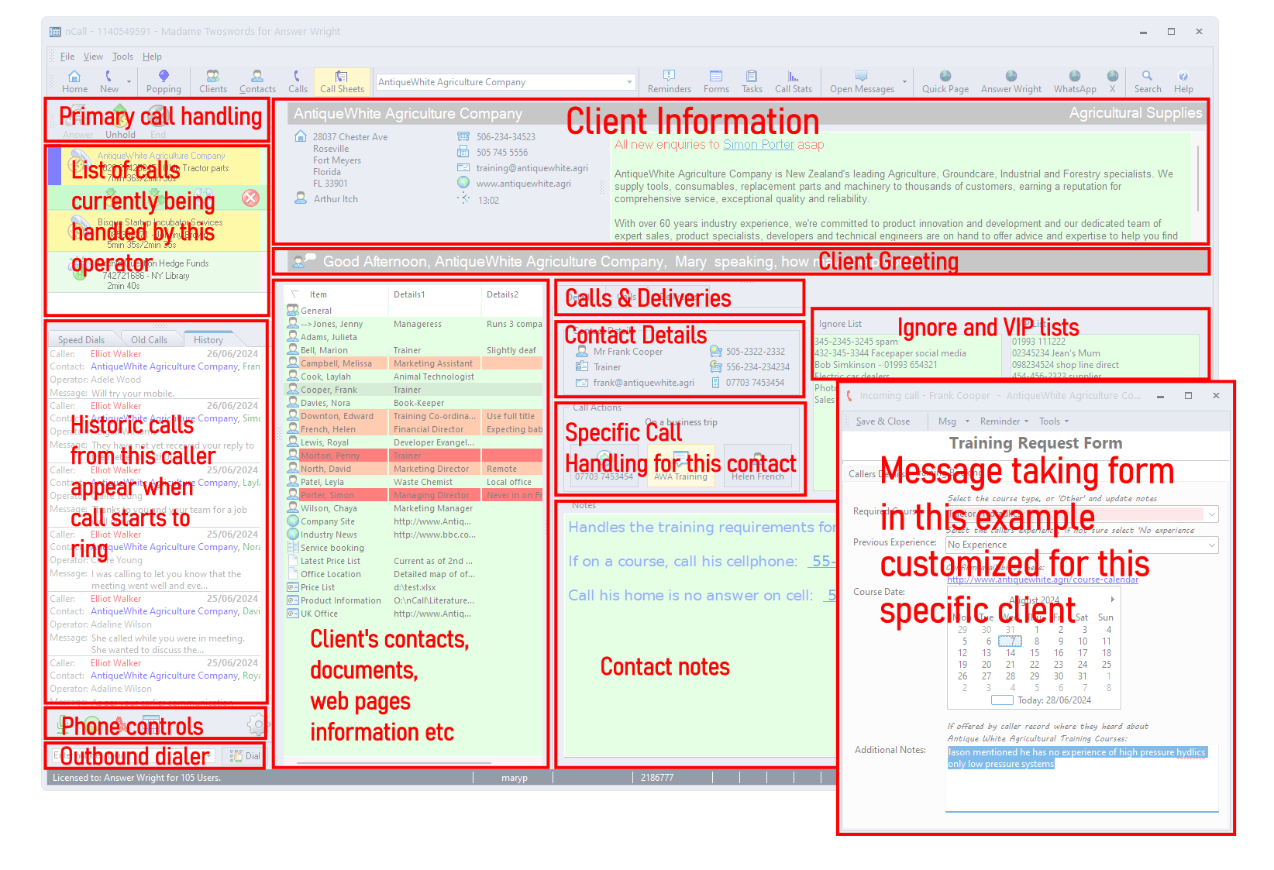Switch to the History tab

208,340
